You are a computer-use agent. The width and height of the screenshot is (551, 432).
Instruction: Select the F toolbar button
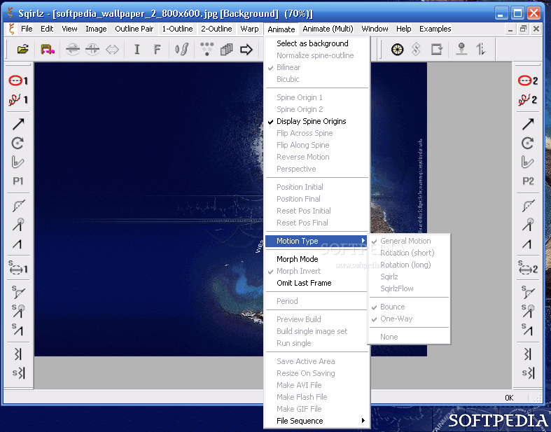pyautogui.click(x=157, y=49)
